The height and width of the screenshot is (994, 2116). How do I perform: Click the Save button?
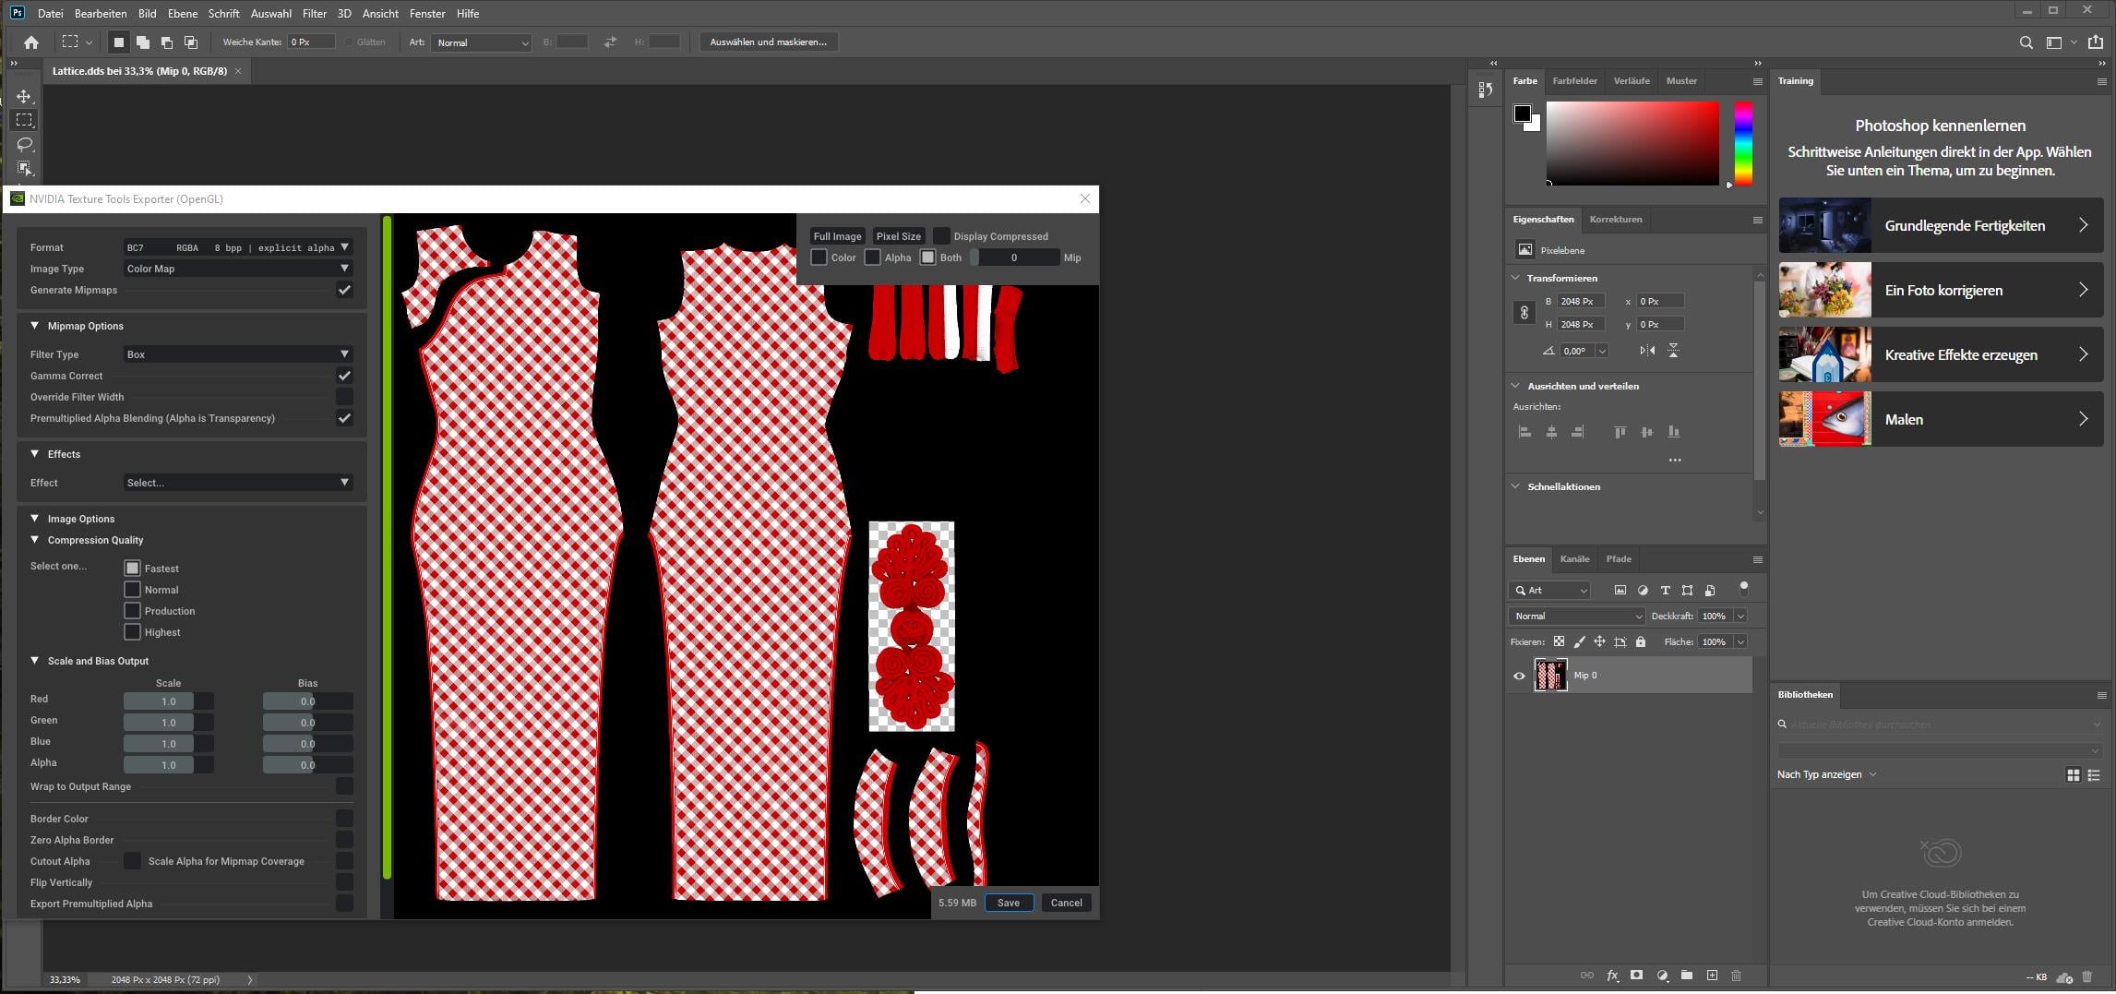click(x=1008, y=903)
